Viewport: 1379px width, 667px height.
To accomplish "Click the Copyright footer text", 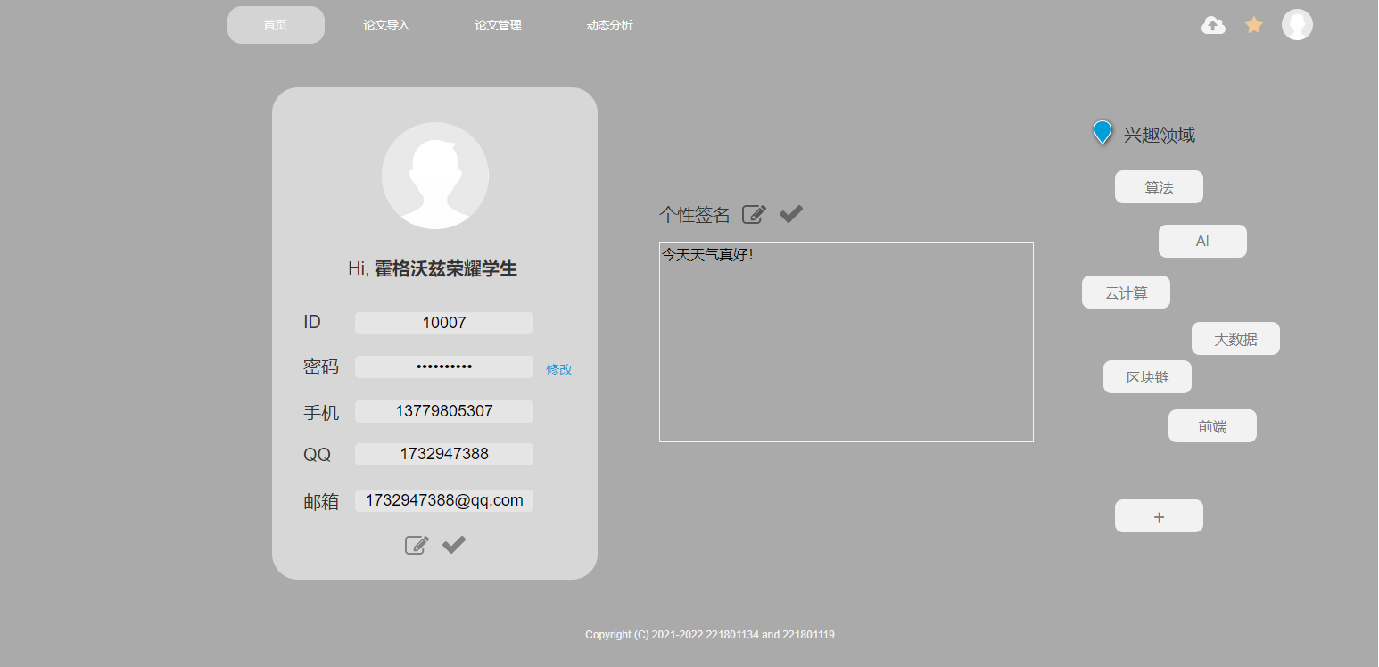I will (710, 635).
